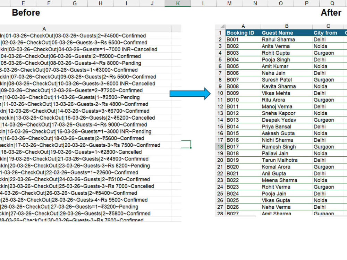Click the 'After' heading text
Viewport: 347px width, 260px height.
331,12
